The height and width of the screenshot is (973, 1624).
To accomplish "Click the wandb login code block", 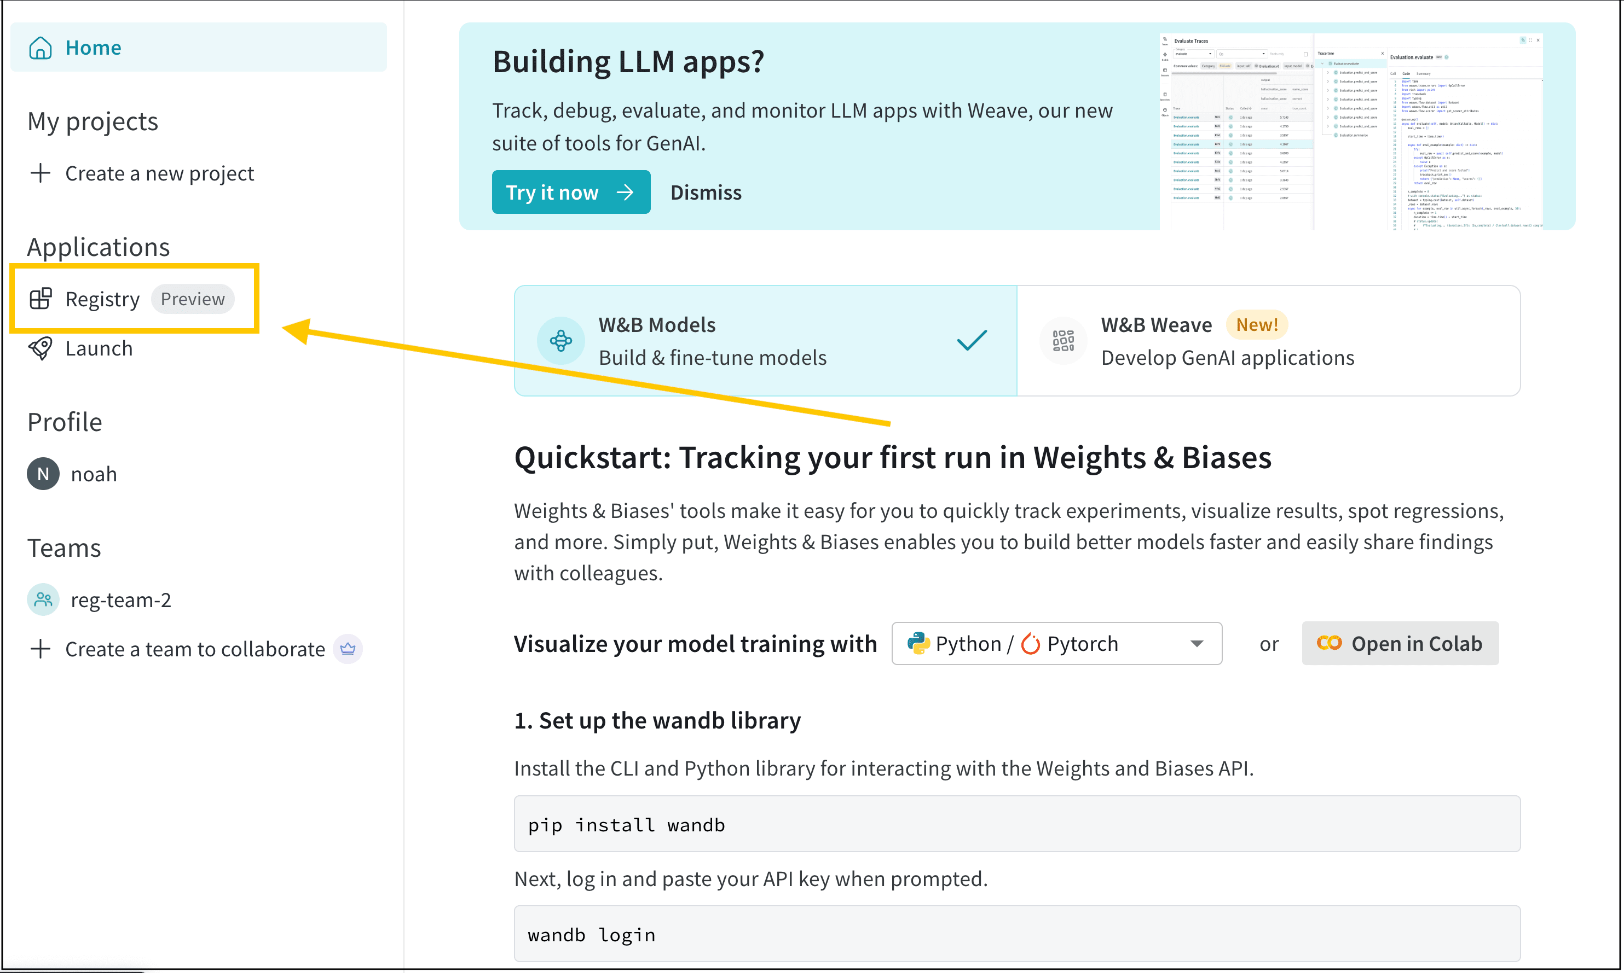I will pos(1017,934).
